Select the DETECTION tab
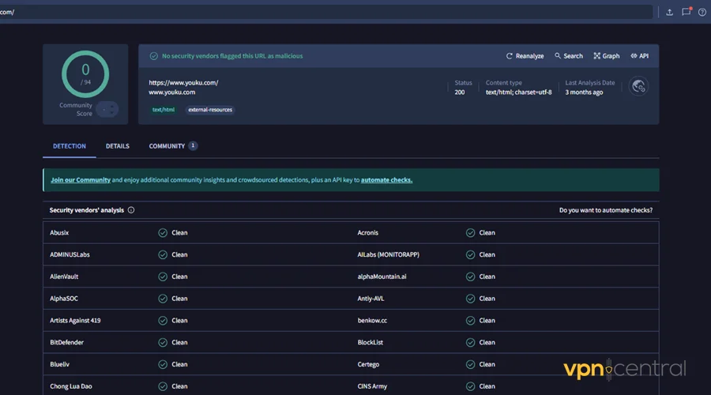The image size is (711, 395). click(70, 146)
